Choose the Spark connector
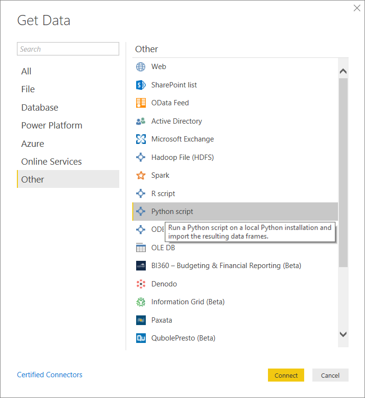Image resolution: width=365 pixels, height=398 pixels. coord(160,175)
